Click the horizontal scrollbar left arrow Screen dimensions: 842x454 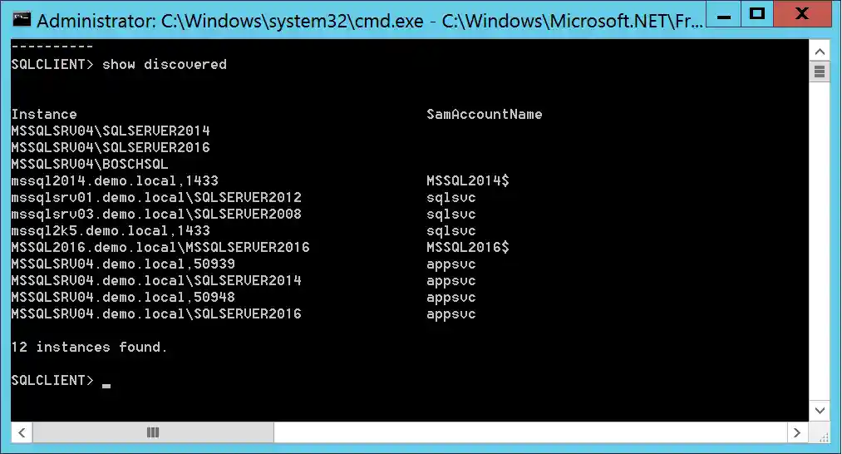pyautogui.click(x=22, y=432)
